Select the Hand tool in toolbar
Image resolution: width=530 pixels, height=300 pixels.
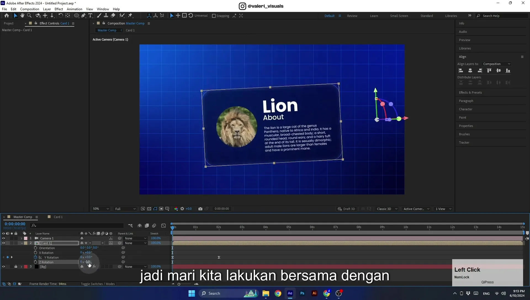pyautogui.click(x=22, y=16)
